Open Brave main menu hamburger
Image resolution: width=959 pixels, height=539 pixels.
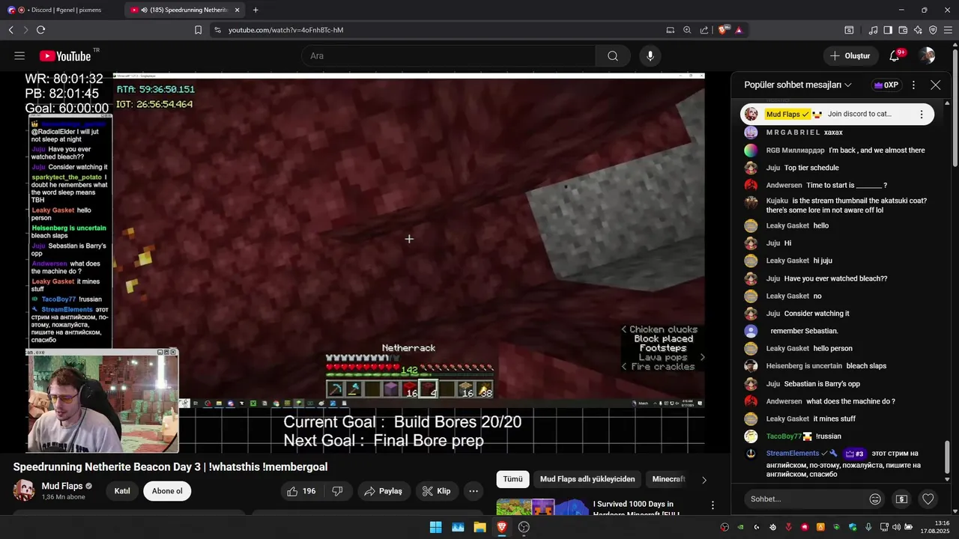pos(949,30)
